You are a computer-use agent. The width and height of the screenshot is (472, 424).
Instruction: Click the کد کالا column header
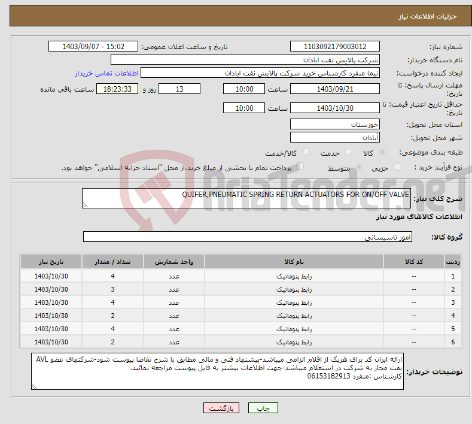(414, 262)
